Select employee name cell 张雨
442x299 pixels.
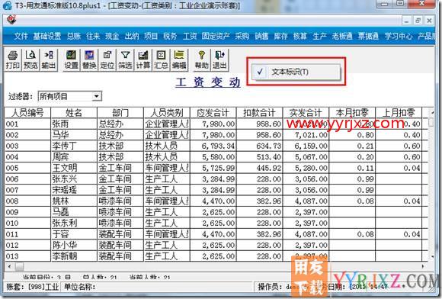74,124
